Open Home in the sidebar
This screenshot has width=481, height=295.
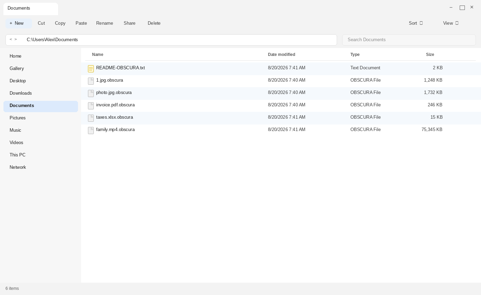41,56
